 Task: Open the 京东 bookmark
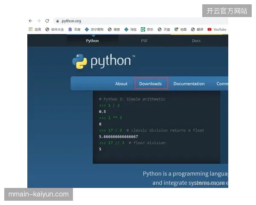point(147,29)
